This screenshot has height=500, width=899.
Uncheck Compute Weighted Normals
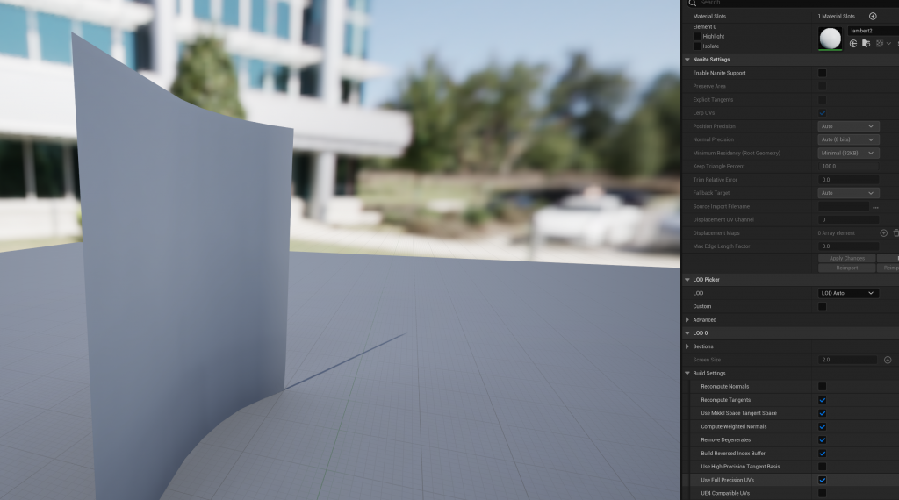822,426
